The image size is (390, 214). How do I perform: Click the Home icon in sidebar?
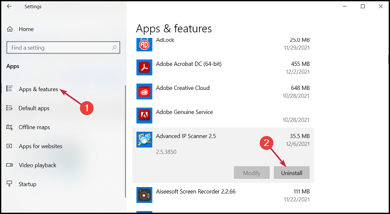point(10,29)
